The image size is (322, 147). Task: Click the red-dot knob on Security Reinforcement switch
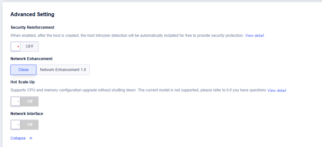16,47
